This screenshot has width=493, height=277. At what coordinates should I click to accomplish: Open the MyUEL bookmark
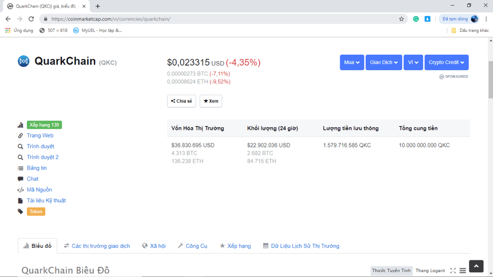pyautogui.click(x=97, y=30)
